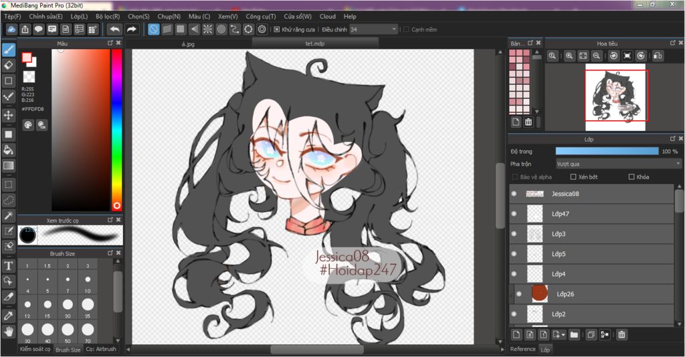Enable the grid snap guide

[x=181, y=29]
